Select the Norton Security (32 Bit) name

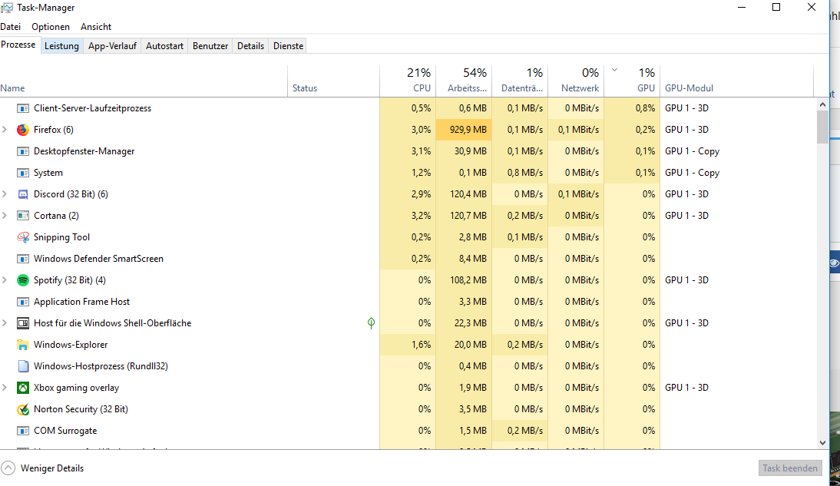81,409
